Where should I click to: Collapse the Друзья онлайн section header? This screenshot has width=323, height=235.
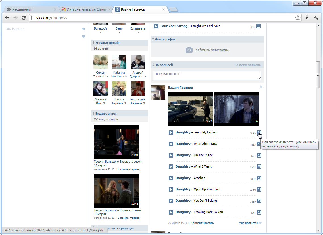click(120, 43)
